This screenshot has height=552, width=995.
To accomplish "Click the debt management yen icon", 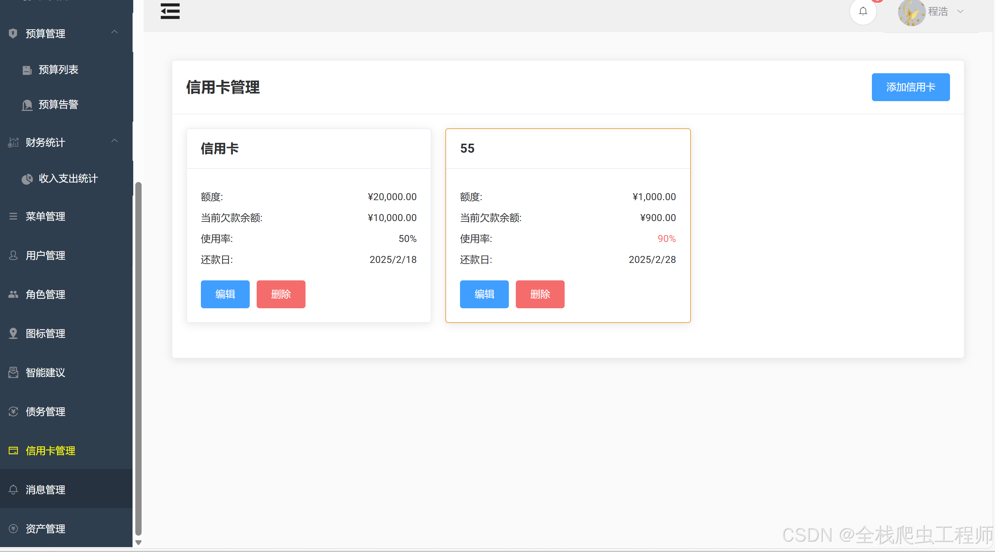I will 13,411.
